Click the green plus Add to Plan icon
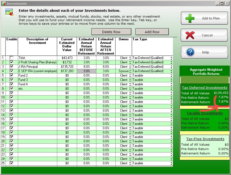This screenshot has width=231, height=175. (x=190, y=18)
